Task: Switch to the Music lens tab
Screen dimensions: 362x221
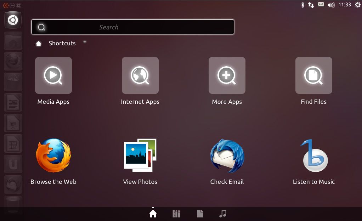Action: pyautogui.click(x=223, y=214)
